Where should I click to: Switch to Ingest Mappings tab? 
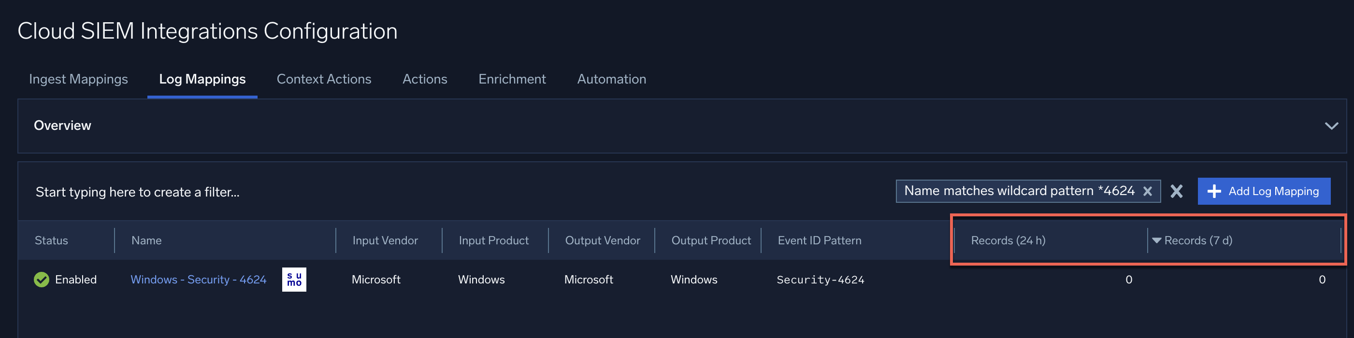[x=78, y=79]
